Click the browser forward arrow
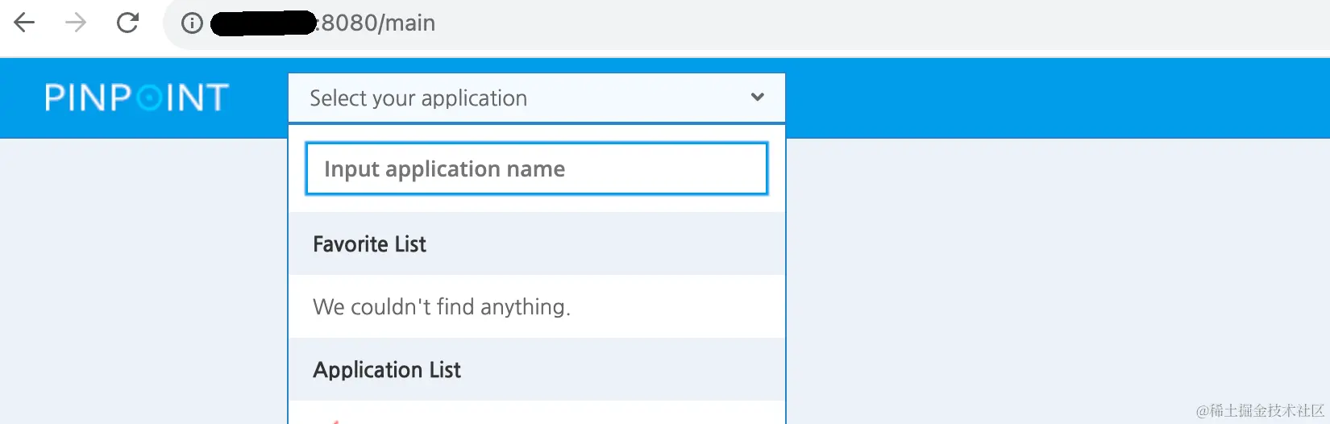1330x424 pixels. point(76,23)
